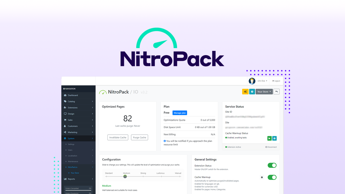
Task: View warmup info via the blue info icon
Action: [x=274, y=138]
